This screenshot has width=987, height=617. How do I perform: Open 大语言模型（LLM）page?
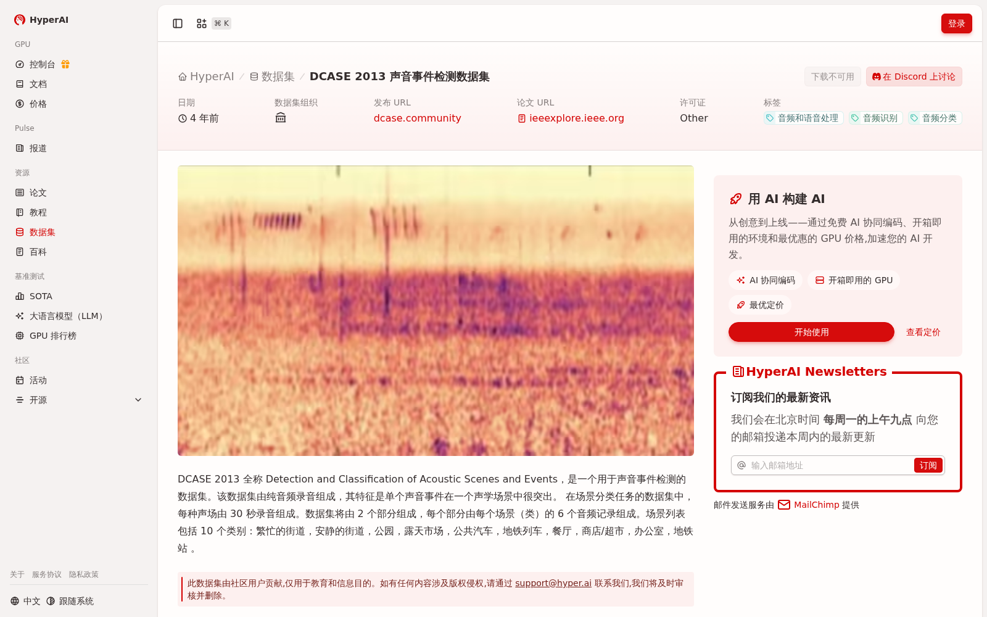[x=79, y=316]
